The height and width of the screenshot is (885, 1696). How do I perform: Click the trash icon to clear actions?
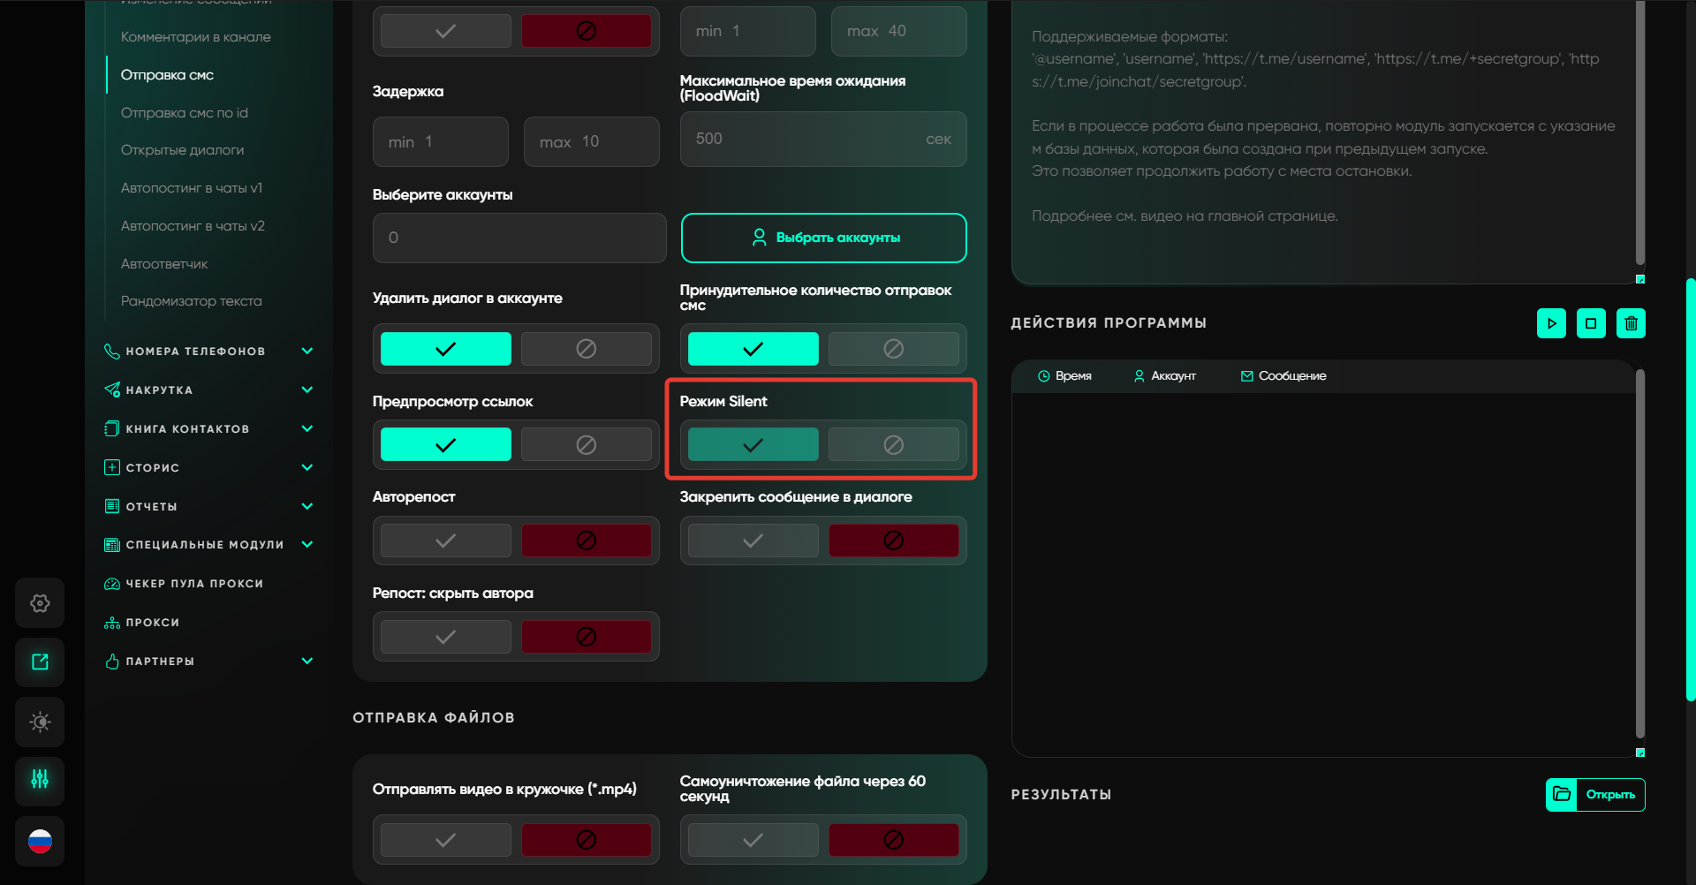tap(1631, 323)
